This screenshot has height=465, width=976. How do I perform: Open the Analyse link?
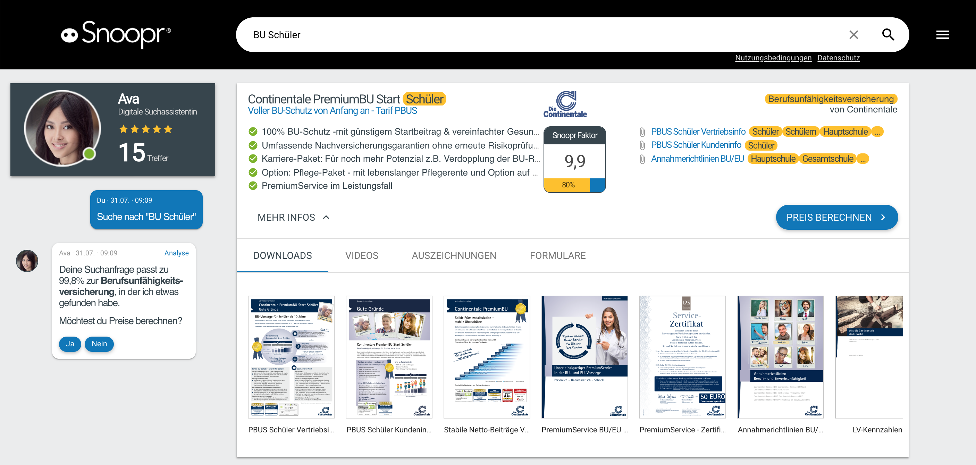176,253
